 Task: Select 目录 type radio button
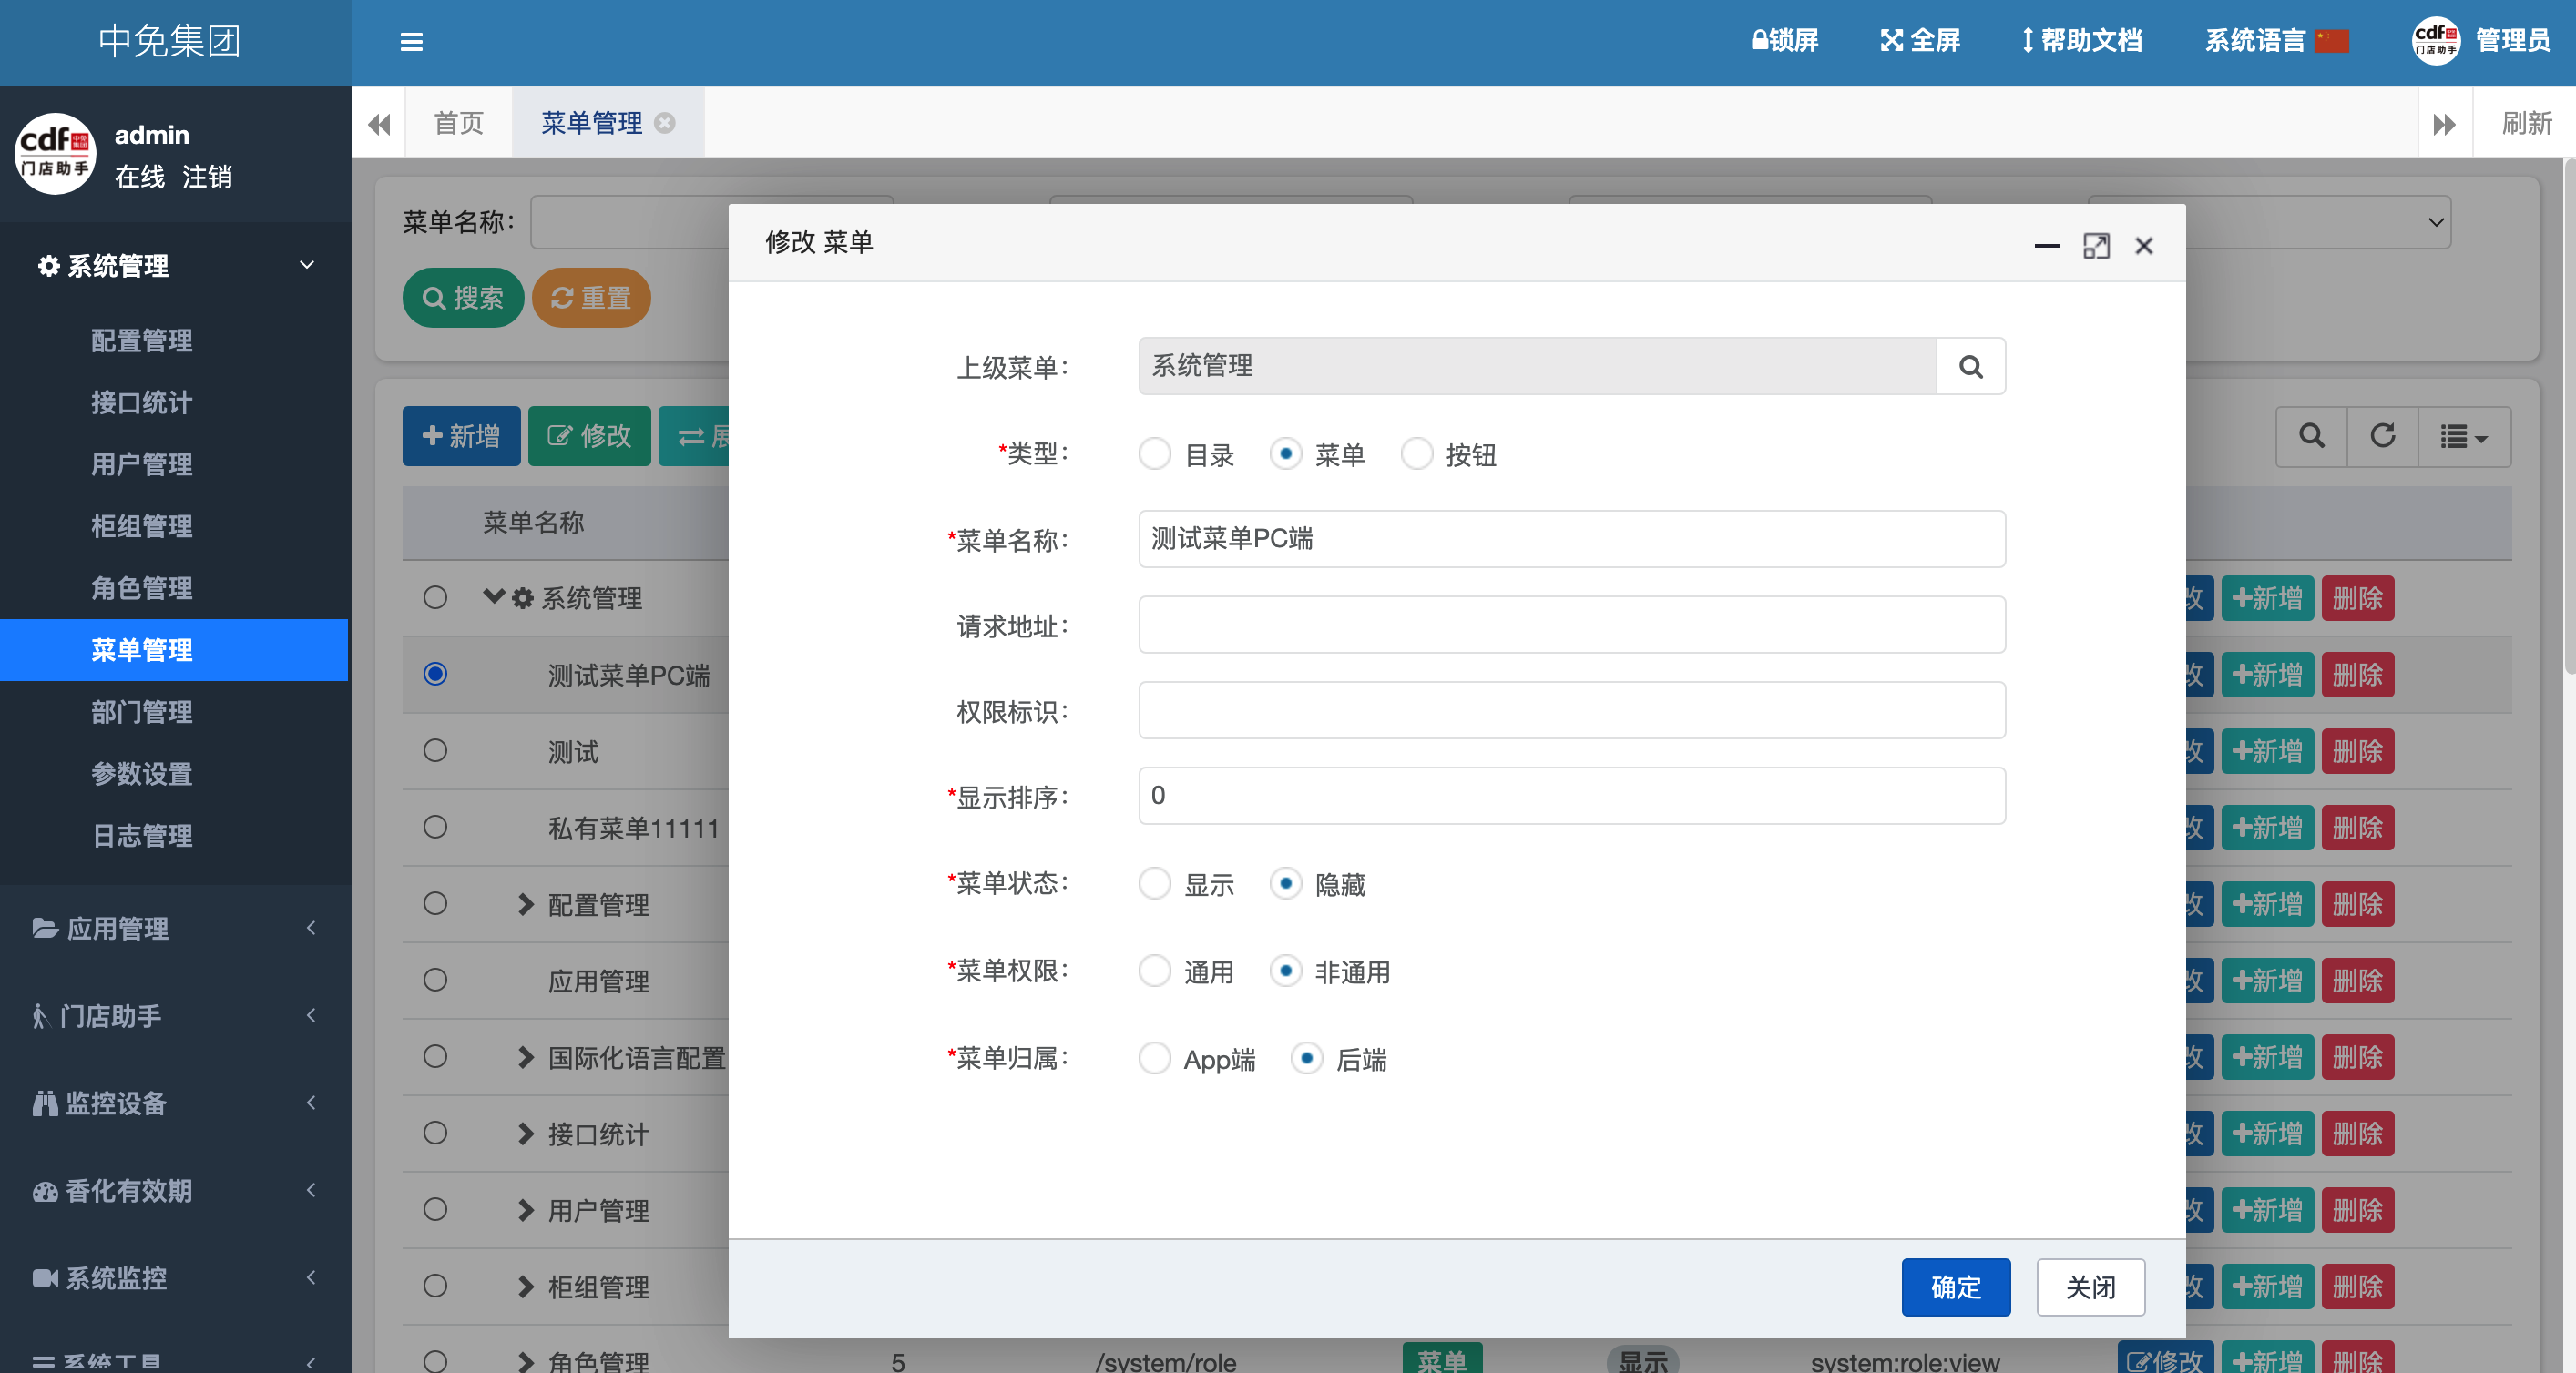pos(1155,454)
